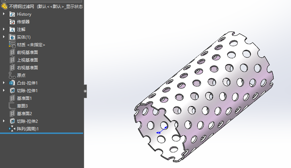Select 基准面2 in the tree
Screen dimensions: 291x168
point(24,113)
